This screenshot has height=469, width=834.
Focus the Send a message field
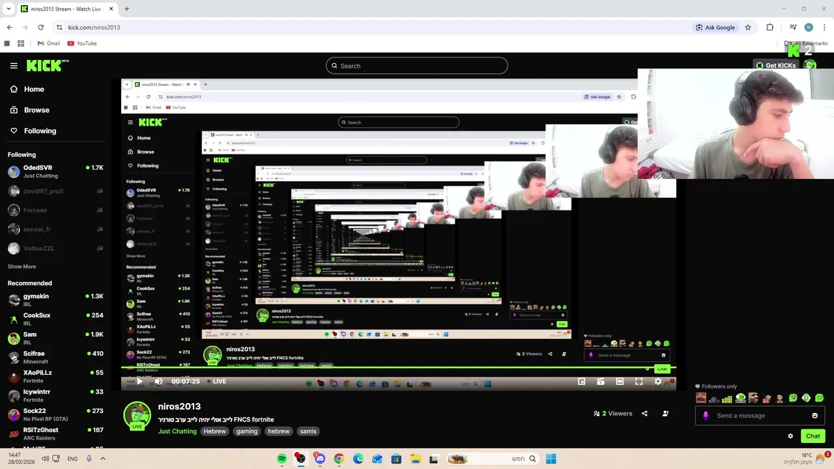[760, 416]
